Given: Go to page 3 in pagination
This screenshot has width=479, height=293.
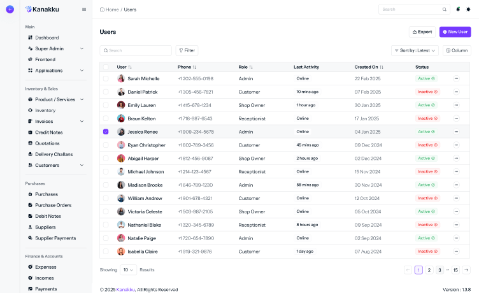Looking at the screenshot, I should tap(440, 270).
